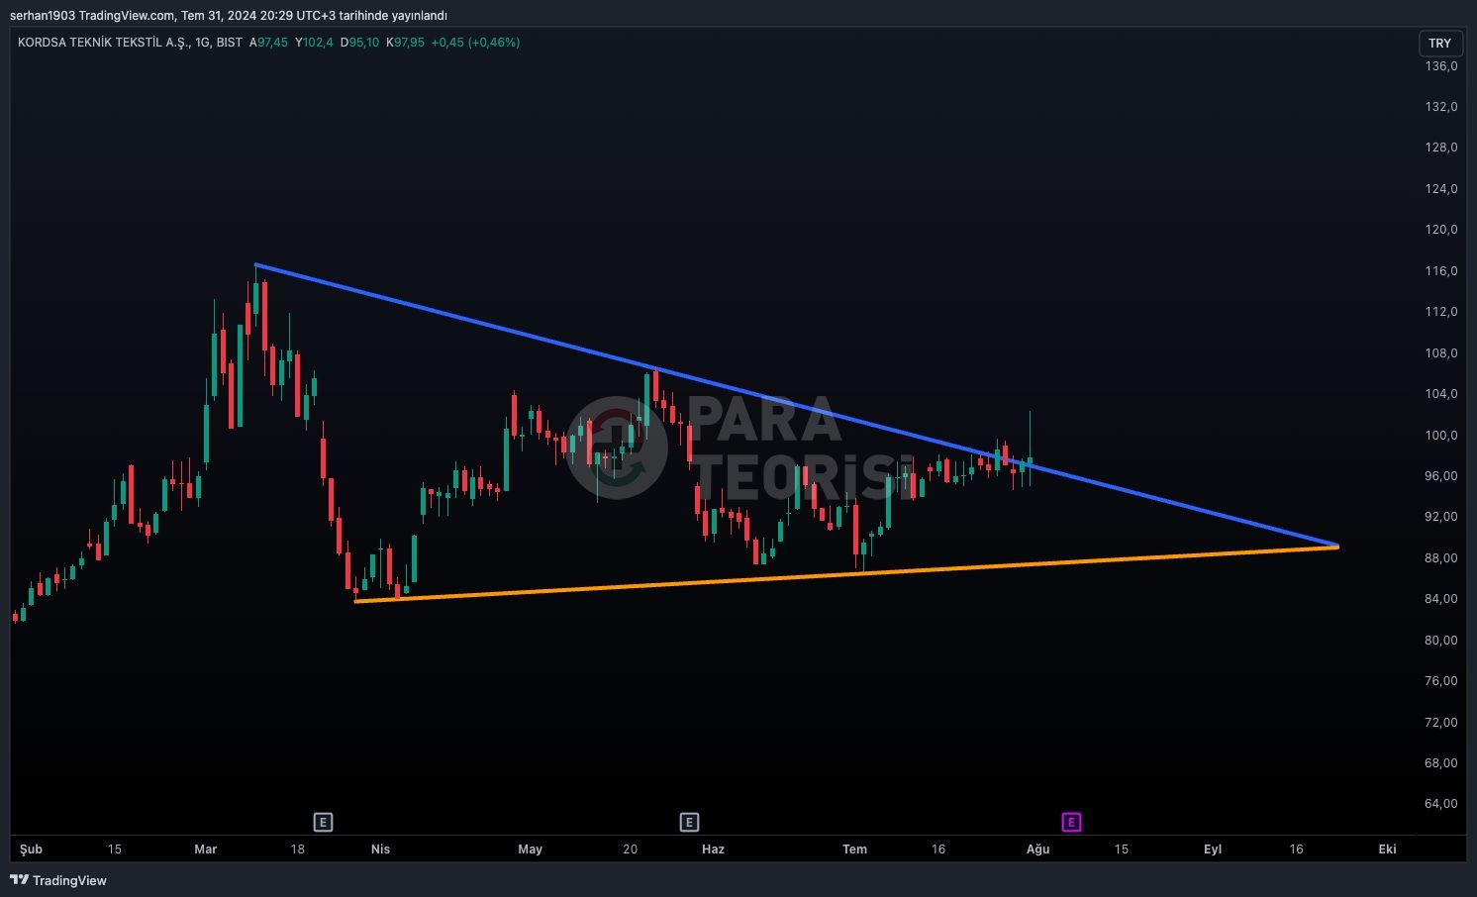The image size is (1477, 897).
Task: Click the serhan1903 publisher text in header
Action: (43, 16)
